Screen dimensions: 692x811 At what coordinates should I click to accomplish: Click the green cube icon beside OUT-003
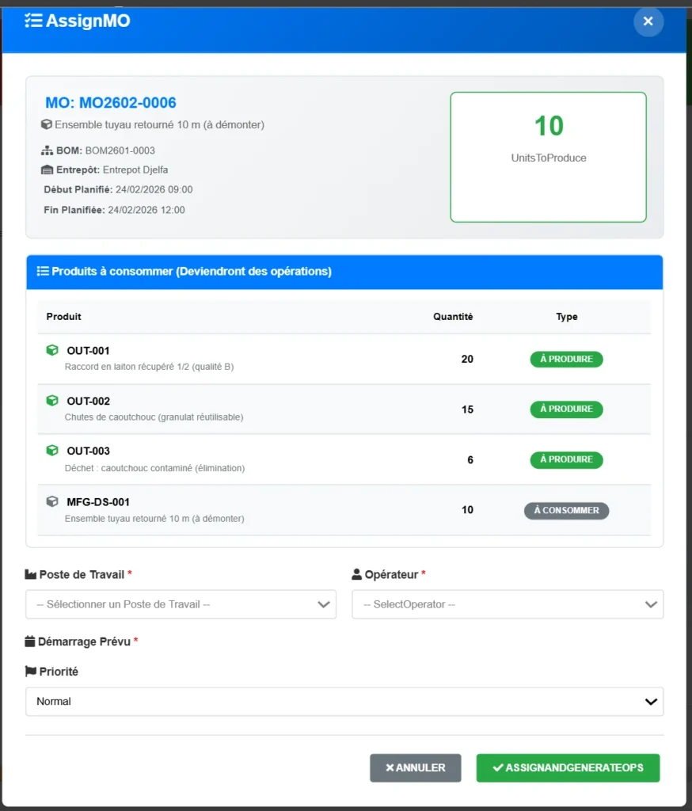pos(52,451)
